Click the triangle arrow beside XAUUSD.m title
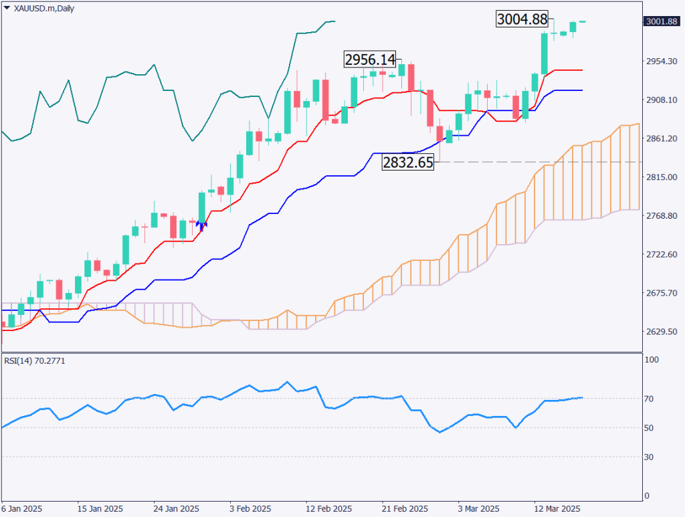 coord(6,8)
